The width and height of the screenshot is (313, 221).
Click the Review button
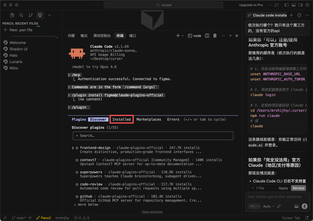coord(299,188)
